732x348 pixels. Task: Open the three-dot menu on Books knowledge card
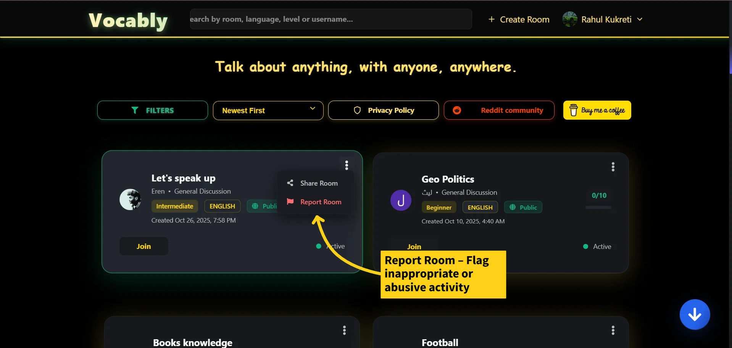tap(344, 330)
